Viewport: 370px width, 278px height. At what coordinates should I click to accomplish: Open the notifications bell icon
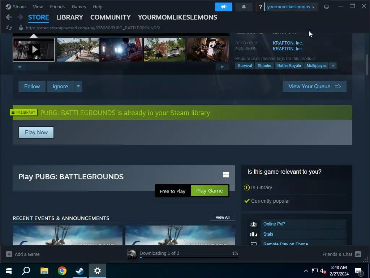click(x=244, y=7)
